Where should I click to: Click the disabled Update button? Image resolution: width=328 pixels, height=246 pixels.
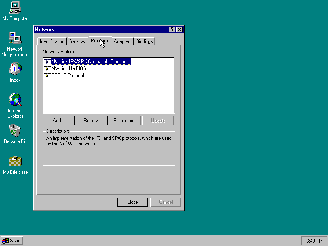click(158, 121)
